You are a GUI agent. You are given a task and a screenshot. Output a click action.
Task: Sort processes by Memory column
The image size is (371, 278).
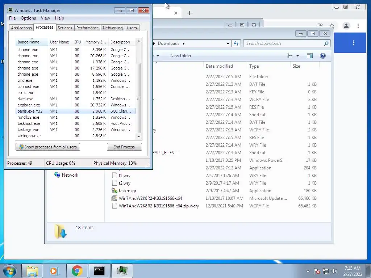tap(96, 42)
